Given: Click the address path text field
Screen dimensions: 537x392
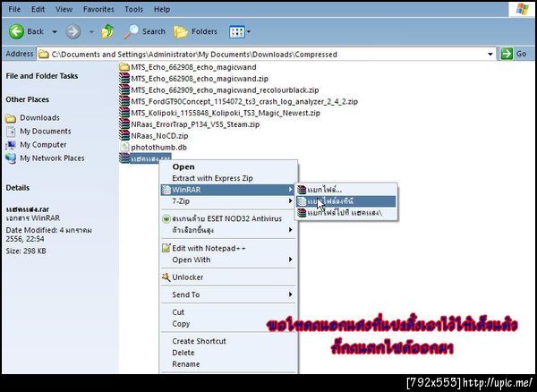Looking at the screenshot, I should click(267, 54).
